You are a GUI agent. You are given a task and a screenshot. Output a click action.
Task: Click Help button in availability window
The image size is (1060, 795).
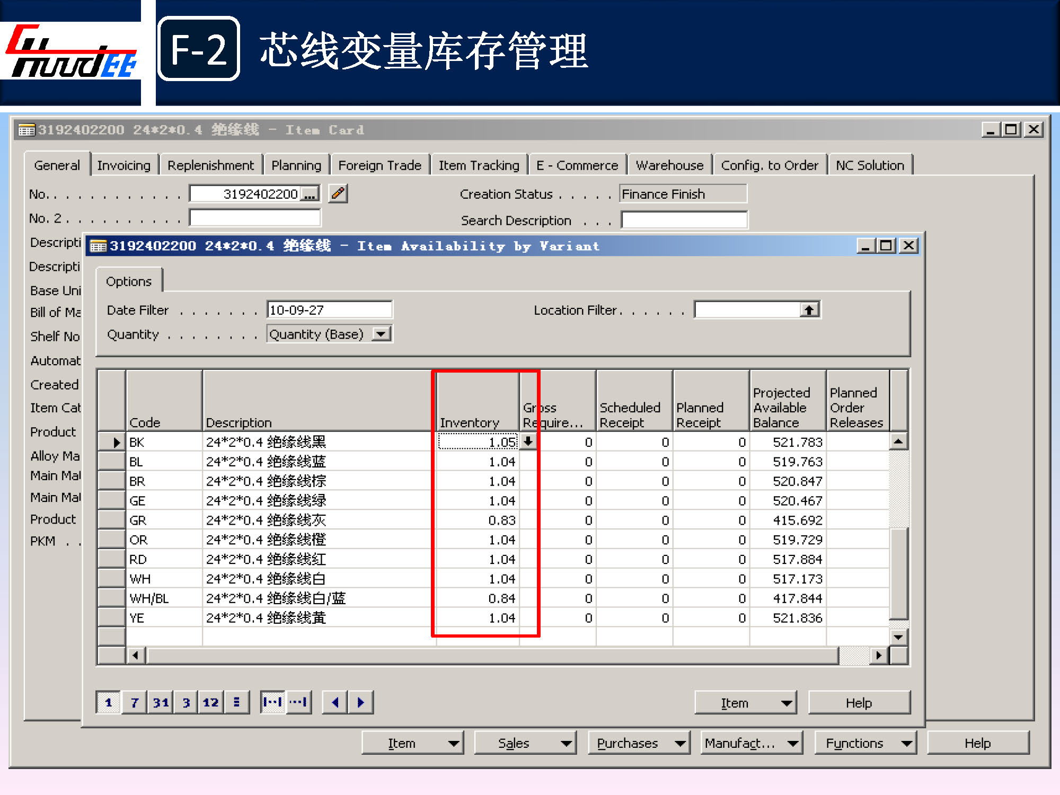tap(858, 703)
